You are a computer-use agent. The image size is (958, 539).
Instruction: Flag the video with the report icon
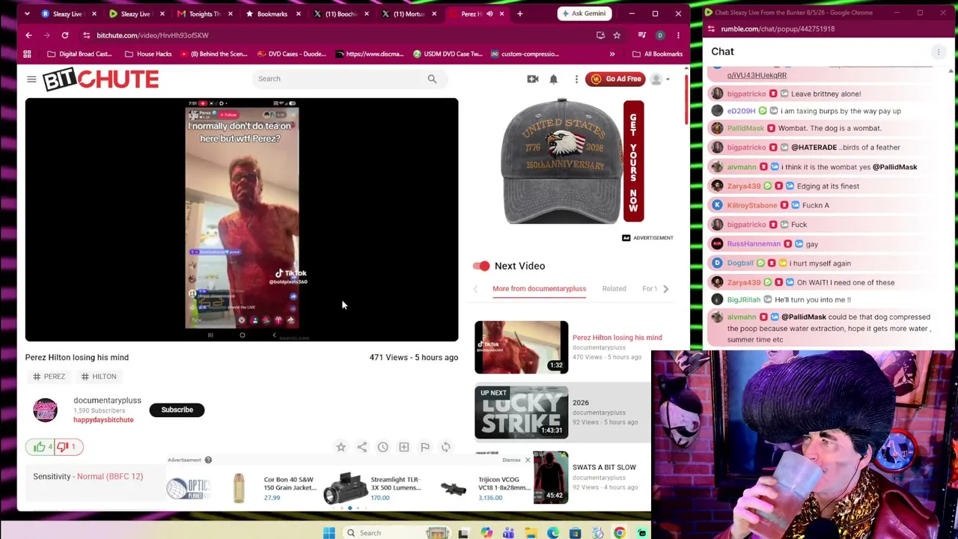tap(424, 447)
